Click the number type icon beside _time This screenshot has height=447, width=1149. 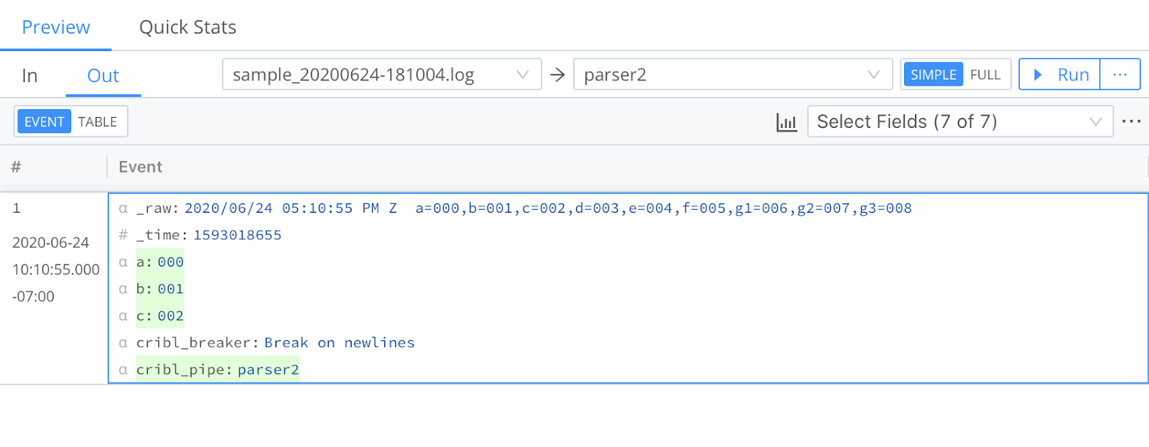123,235
